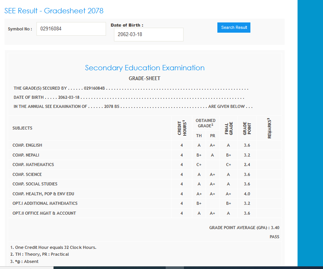The height and width of the screenshot is (269, 323).
Task: Click the GRADE-SHEET subtitle text
Action: click(145, 79)
